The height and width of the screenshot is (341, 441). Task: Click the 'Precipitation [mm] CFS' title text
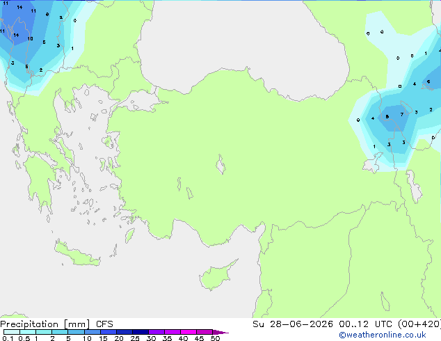point(56,324)
